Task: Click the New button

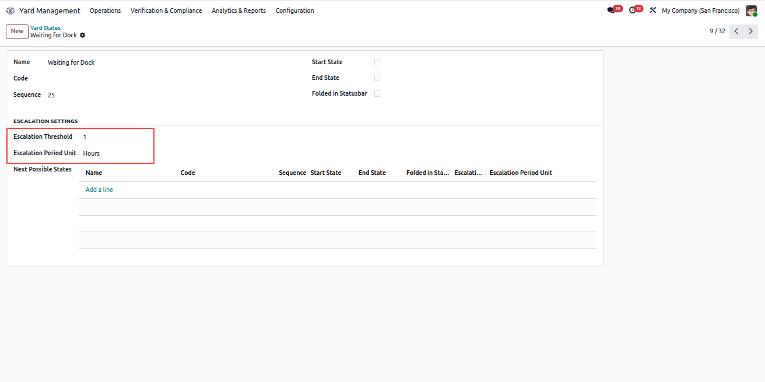Action: tap(17, 31)
